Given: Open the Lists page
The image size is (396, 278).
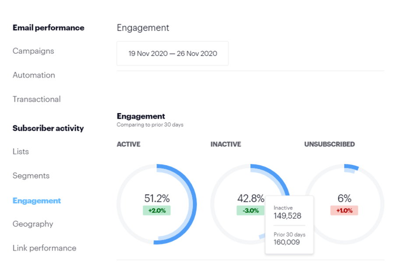Looking at the screenshot, I should 21,152.
